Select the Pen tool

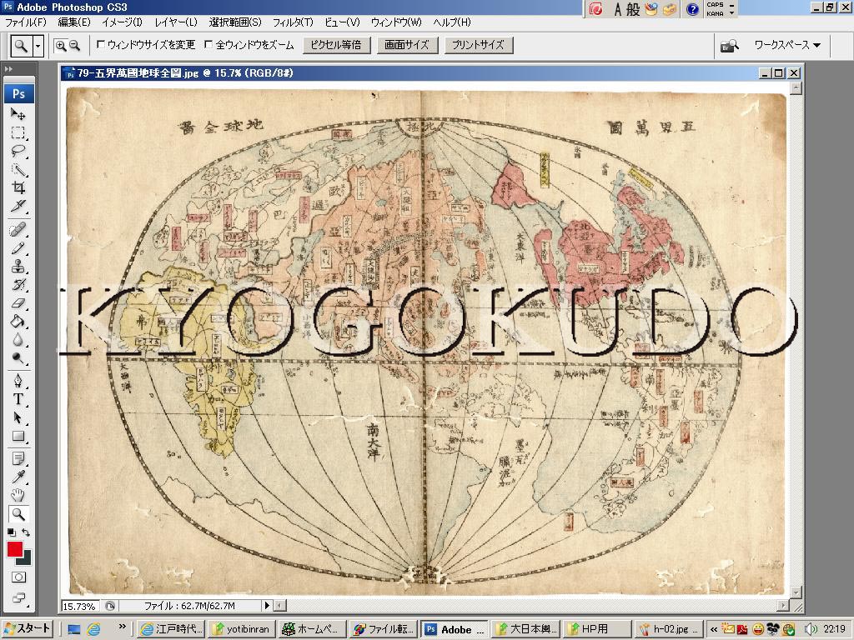(x=18, y=380)
